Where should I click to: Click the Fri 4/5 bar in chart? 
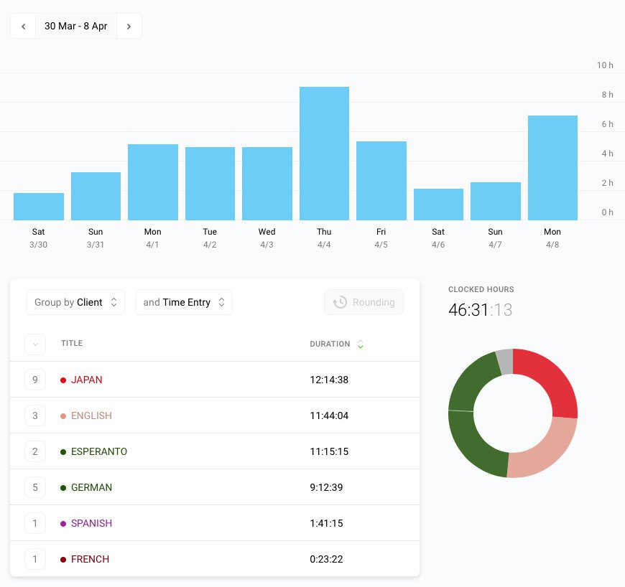[381, 181]
